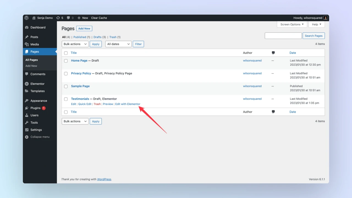Expand the Screen Options panel

(x=292, y=24)
